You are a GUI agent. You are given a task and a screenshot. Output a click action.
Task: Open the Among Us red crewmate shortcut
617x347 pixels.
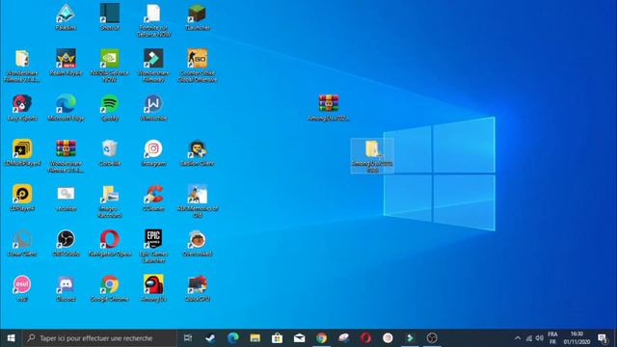(x=153, y=288)
